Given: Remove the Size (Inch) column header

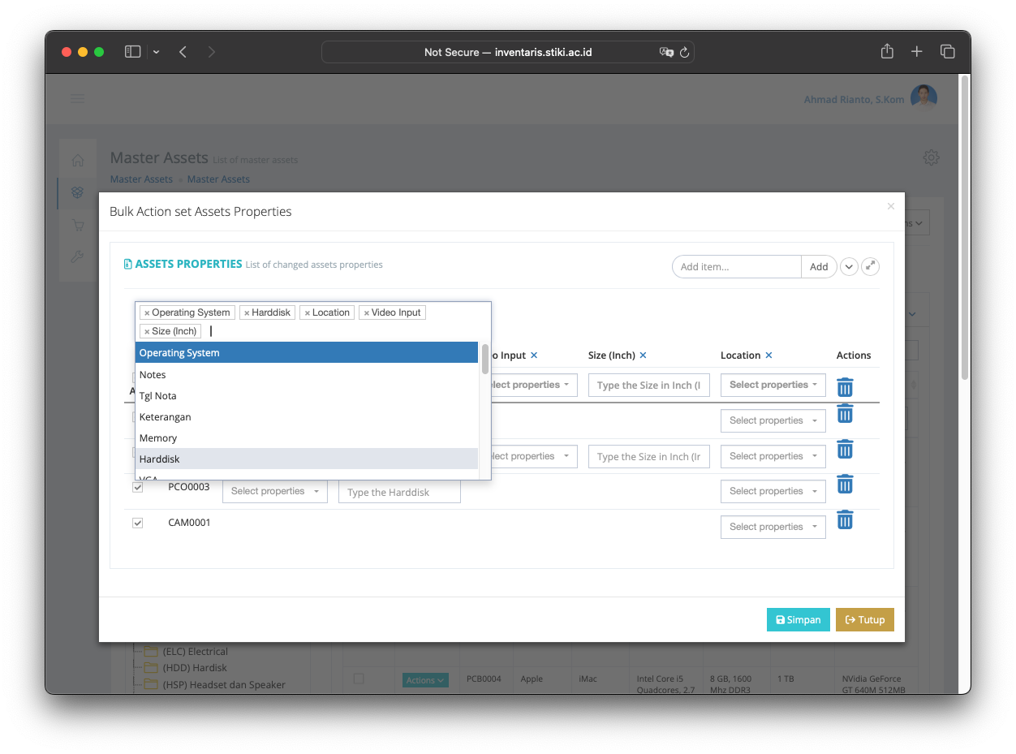Looking at the screenshot, I should 643,355.
